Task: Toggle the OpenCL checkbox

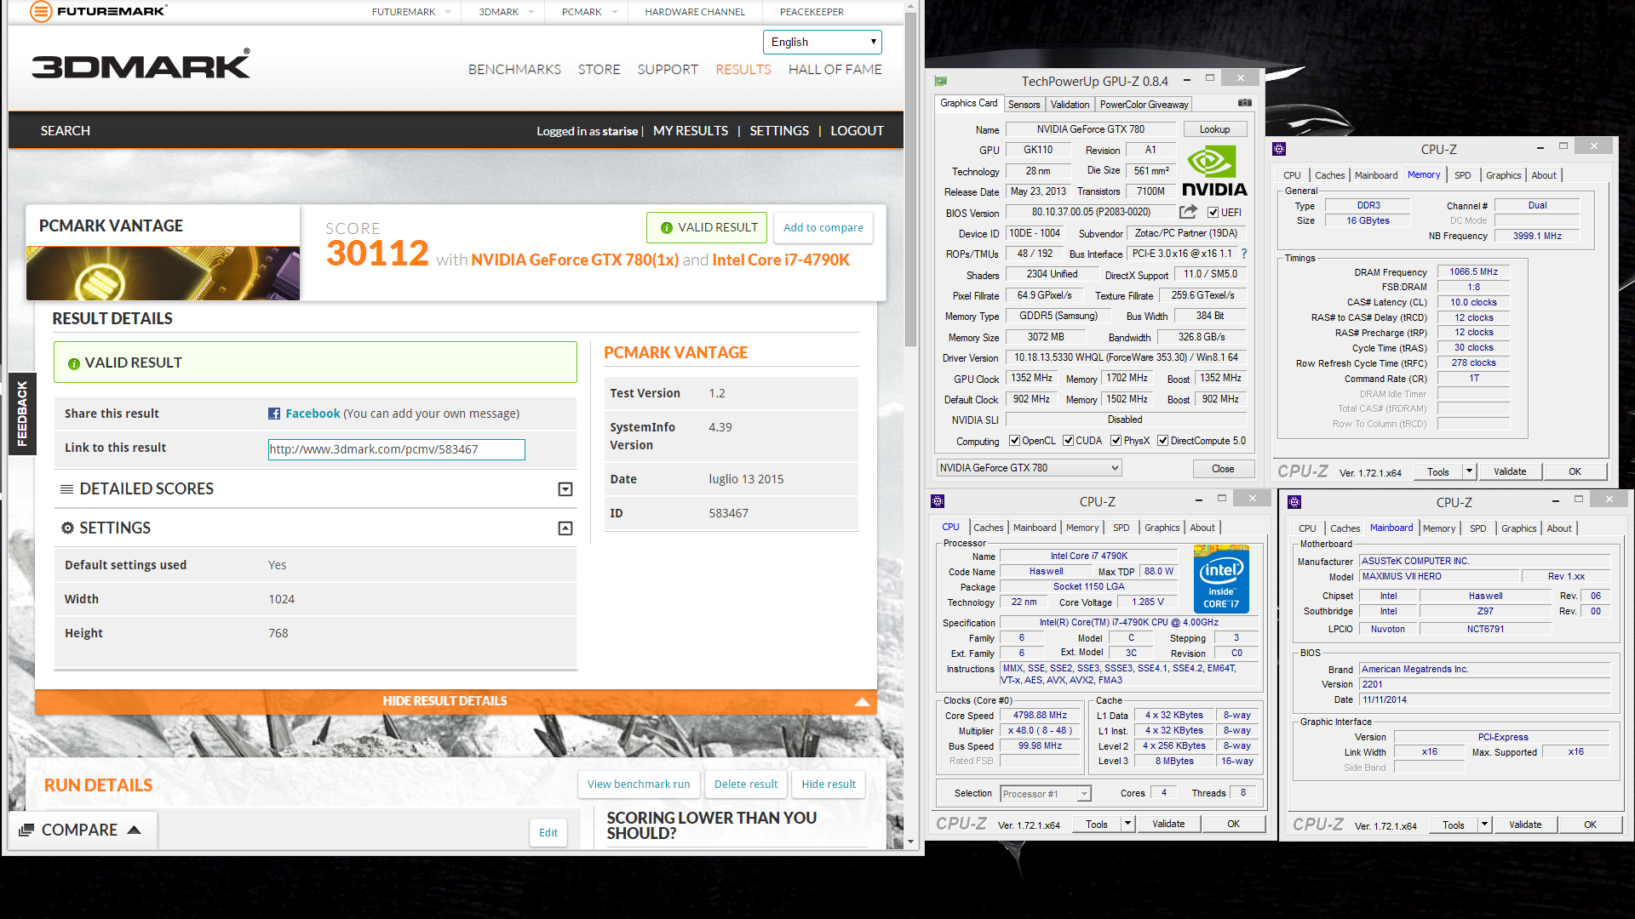Action: 1014,441
